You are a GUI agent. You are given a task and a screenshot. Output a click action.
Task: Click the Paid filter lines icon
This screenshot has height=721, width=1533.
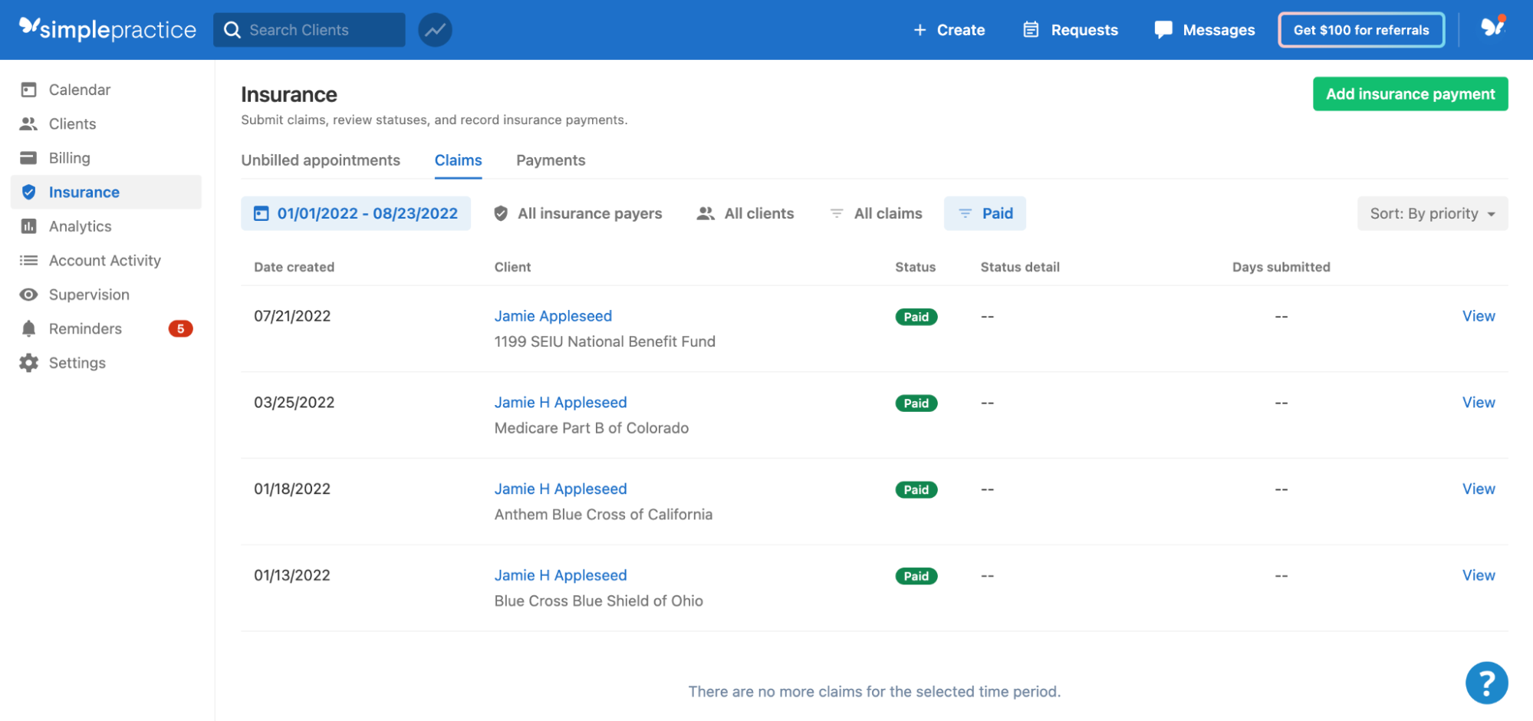coord(966,213)
